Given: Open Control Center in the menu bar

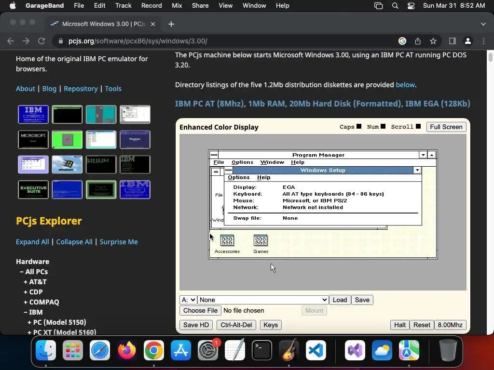Looking at the screenshot, I should [x=411, y=6].
